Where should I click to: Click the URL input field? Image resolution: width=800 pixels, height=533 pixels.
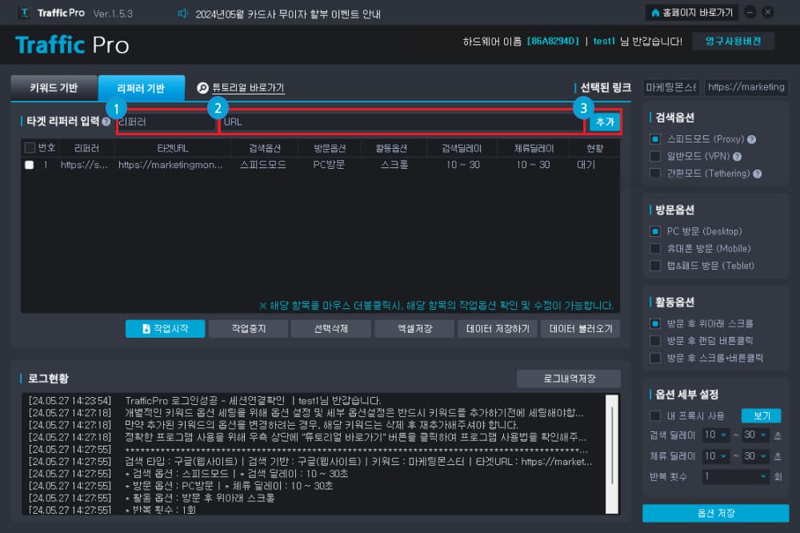pos(402,122)
